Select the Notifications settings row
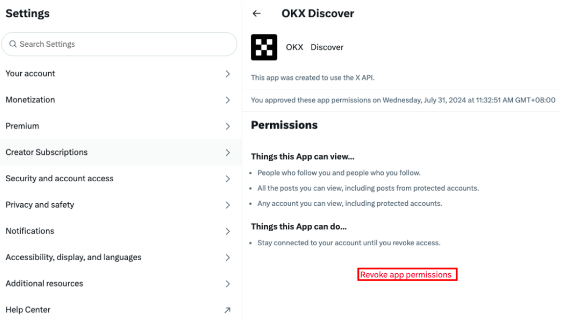The width and height of the screenshot is (561, 320). click(121, 231)
